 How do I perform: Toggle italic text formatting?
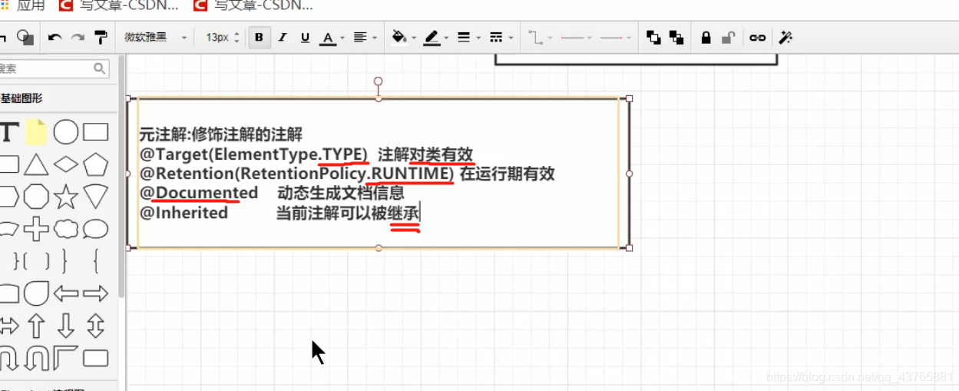(x=282, y=38)
